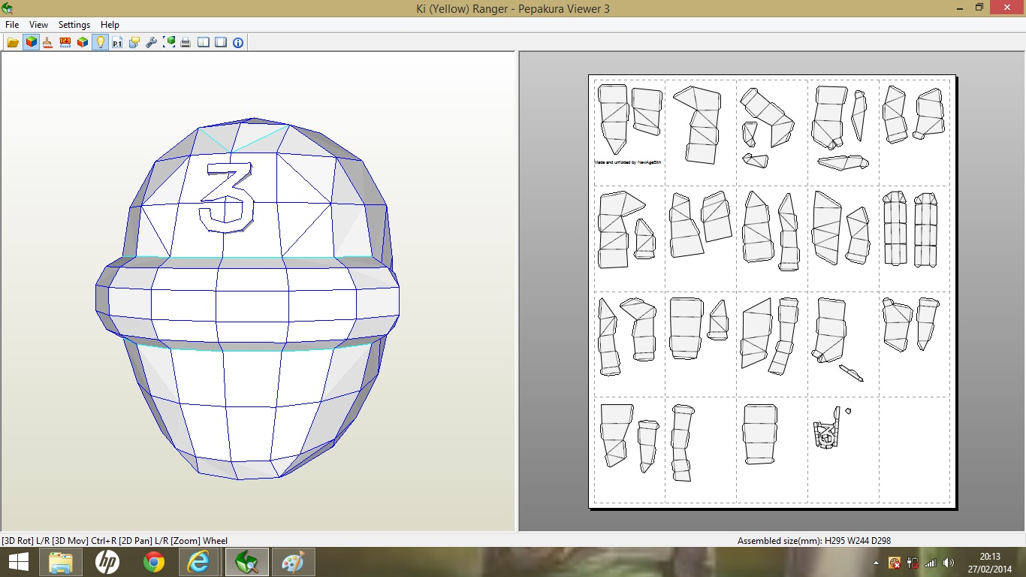Click the thin diagonal sliver pattern piece
1026x577 pixels.
[851, 373]
